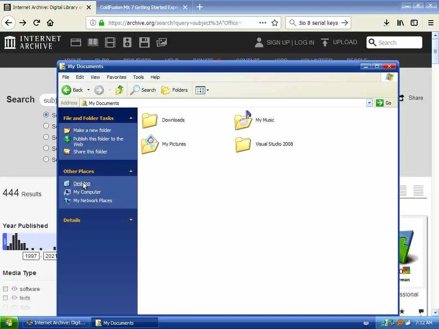Open Firefox library icon
This screenshot has width=439, height=329.
[400, 23]
